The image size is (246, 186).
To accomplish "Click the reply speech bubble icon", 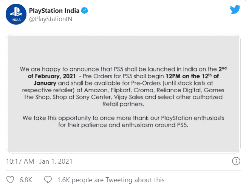I will pos(48,180).
